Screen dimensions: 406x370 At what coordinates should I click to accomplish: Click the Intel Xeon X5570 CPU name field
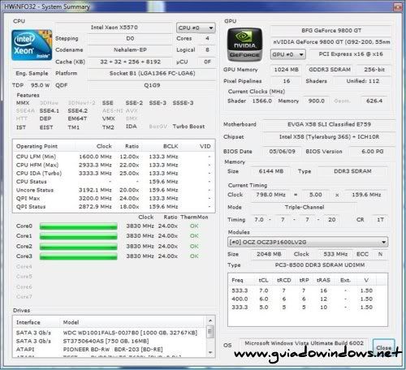tap(114, 28)
